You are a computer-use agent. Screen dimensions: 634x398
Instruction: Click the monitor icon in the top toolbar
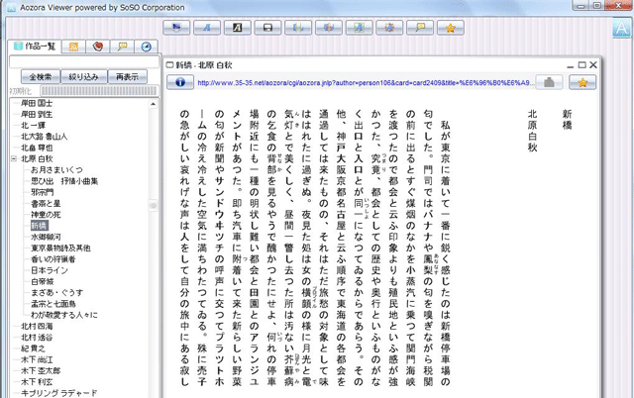pos(176,28)
